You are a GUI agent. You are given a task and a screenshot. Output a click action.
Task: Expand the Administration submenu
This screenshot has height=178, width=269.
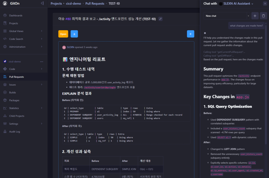pyautogui.click(x=42, y=47)
